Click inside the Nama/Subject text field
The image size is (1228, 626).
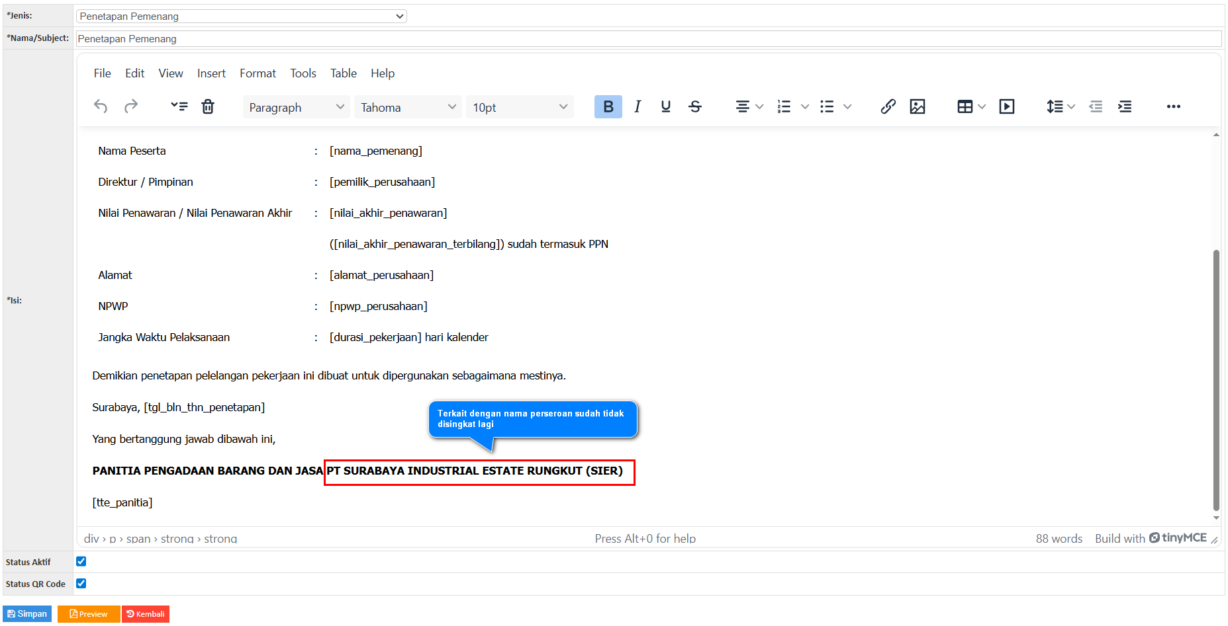pos(649,39)
